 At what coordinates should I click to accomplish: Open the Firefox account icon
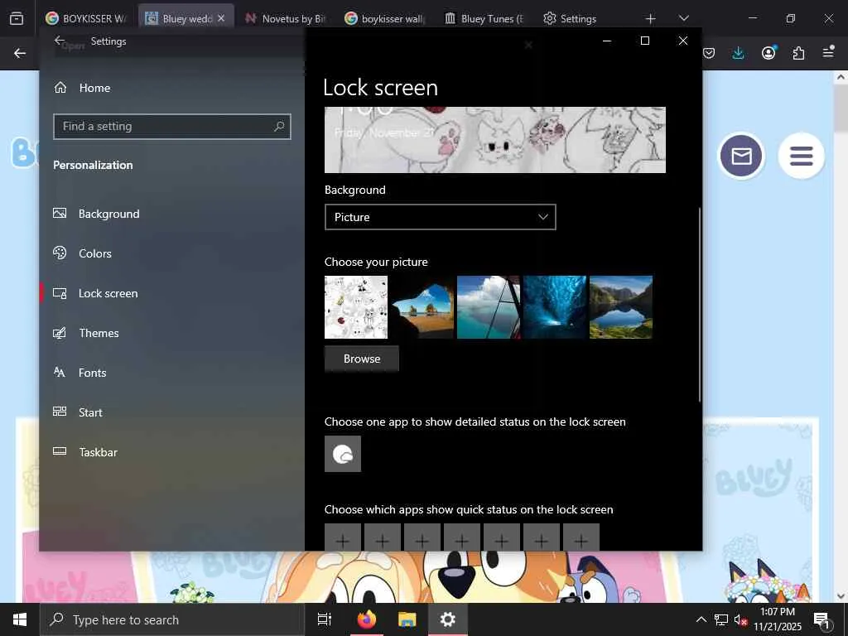click(768, 52)
